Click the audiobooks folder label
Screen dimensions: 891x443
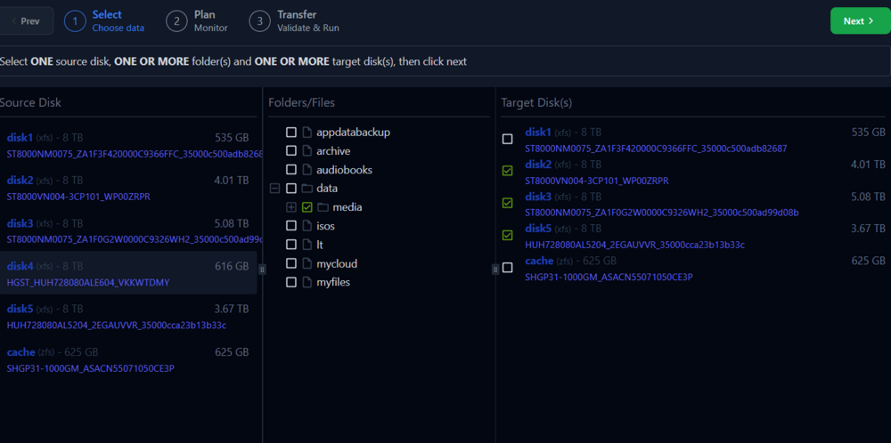344,170
